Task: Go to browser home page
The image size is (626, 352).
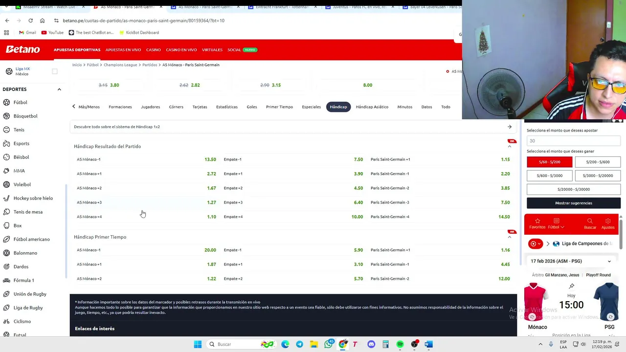Action: click(x=42, y=21)
